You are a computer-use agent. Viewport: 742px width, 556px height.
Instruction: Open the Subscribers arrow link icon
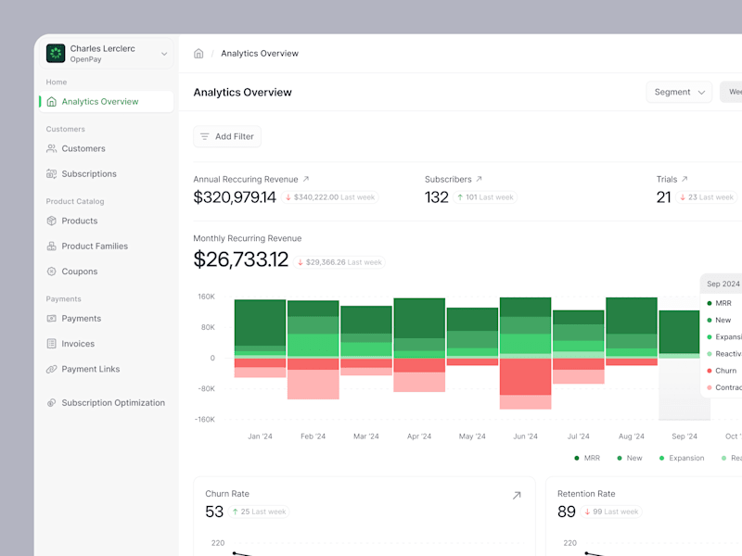coord(479,179)
